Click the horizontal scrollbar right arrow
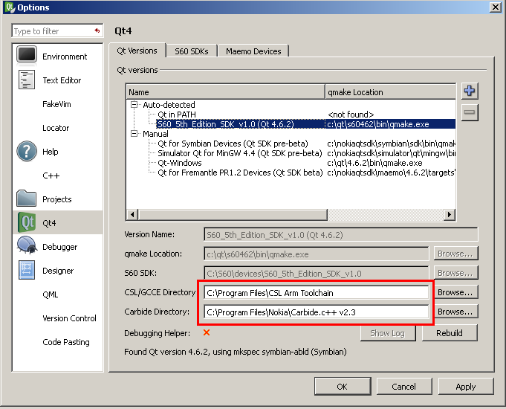The height and width of the screenshot is (409, 506). click(450, 214)
